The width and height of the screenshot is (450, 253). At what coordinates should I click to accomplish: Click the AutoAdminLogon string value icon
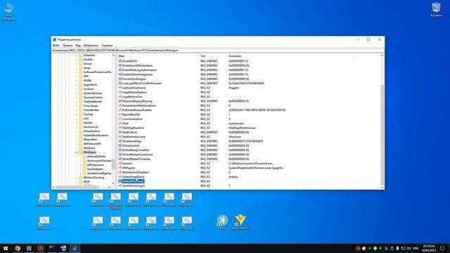coord(120,186)
